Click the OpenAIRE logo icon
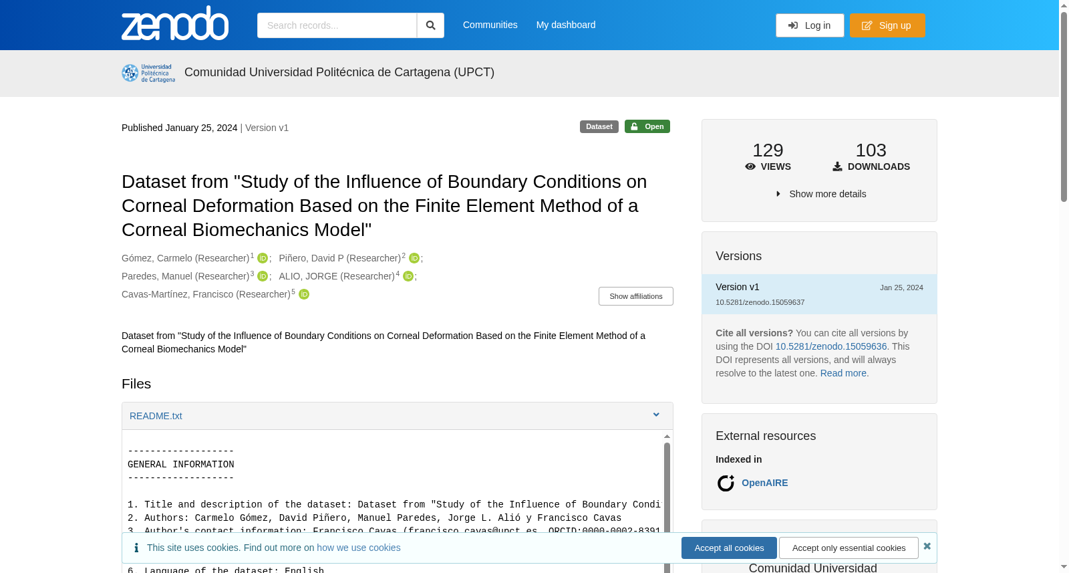The width and height of the screenshot is (1069, 573). tap(726, 483)
